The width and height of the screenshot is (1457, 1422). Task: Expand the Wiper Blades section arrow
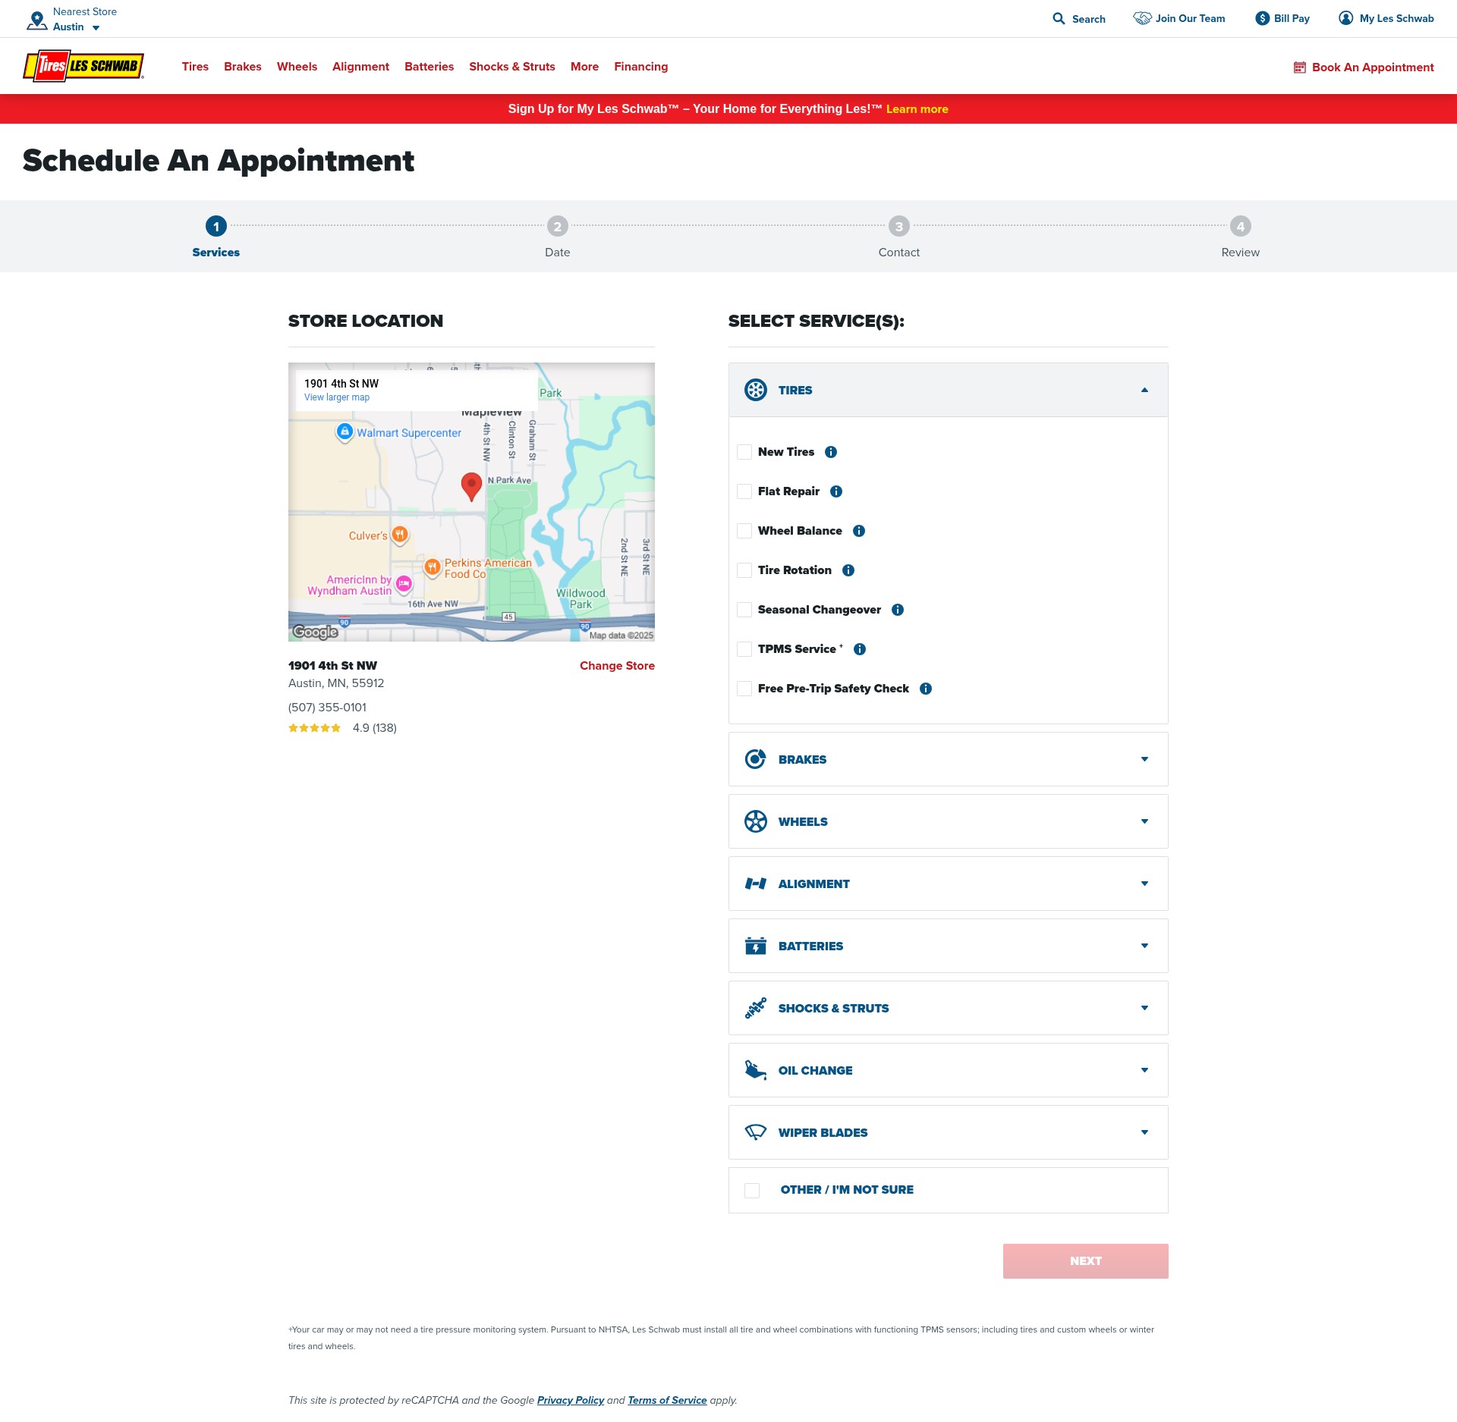1144,1132
